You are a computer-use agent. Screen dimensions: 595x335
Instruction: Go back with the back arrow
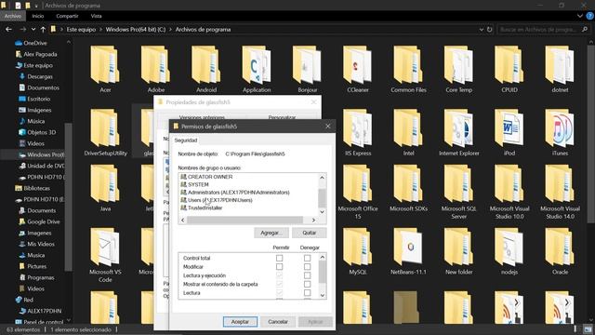(x=8, y=29)
